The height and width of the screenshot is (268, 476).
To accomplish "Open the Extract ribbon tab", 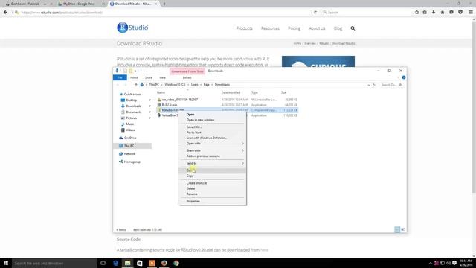I will [187, 77].
